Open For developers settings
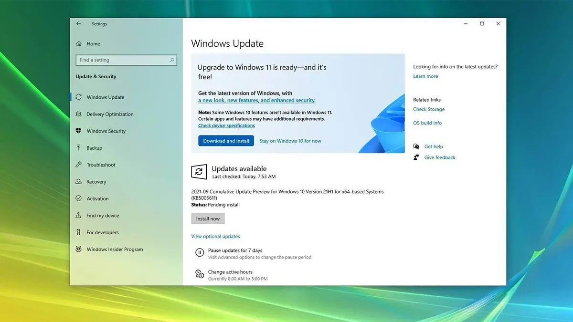This screenshot has height=322, width=573. point(103,233)
